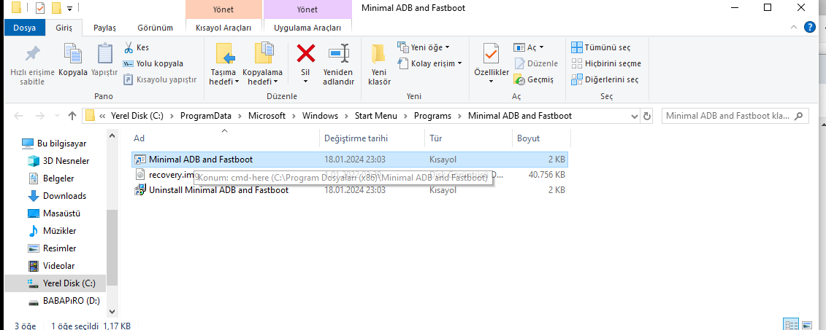Click Düzenle in the Aç group
Screen dimensions: 826x330
(536, 63)
